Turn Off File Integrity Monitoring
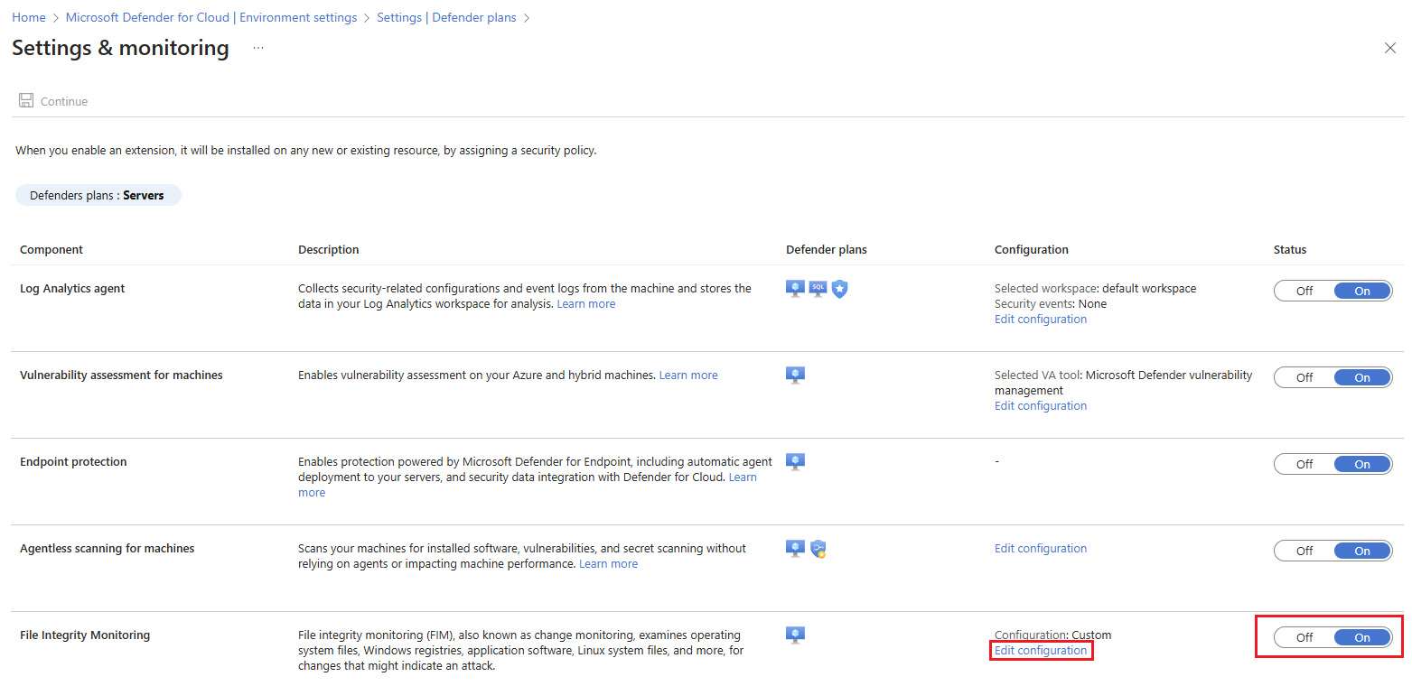This screenshot has height=686, width=1412. pos(1304,637)
